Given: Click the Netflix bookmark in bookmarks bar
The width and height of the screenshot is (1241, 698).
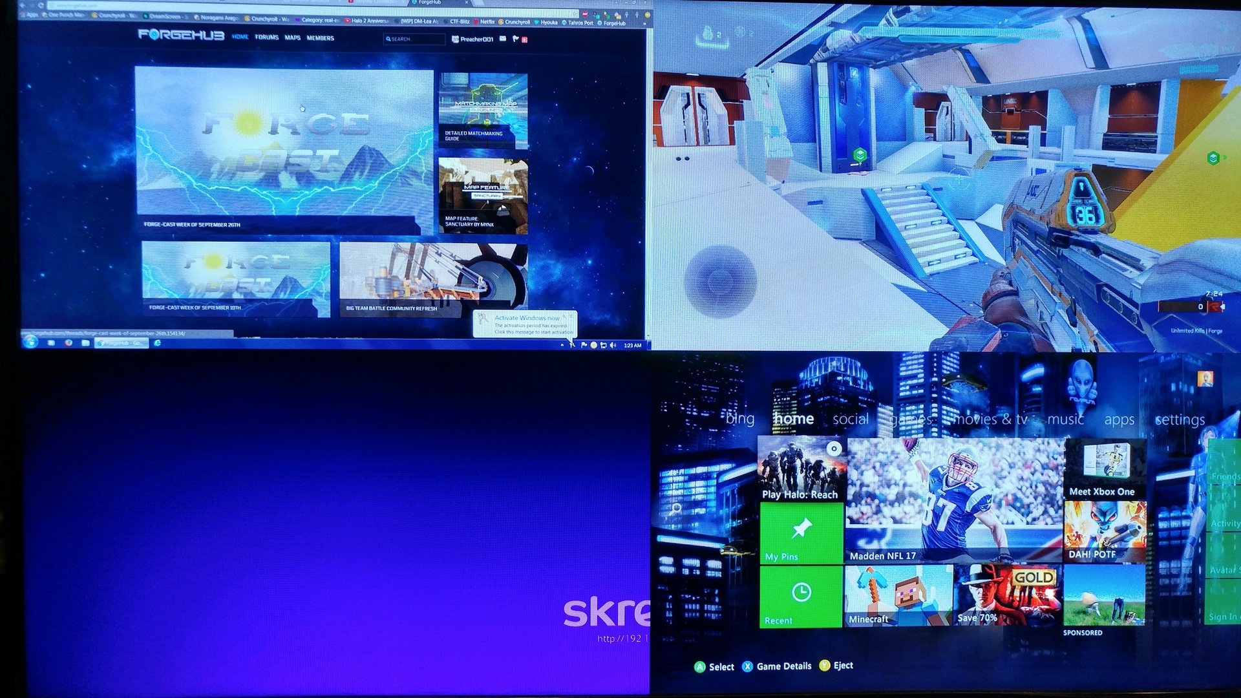Looking at the screenshot, I should [x=483, y=22].
